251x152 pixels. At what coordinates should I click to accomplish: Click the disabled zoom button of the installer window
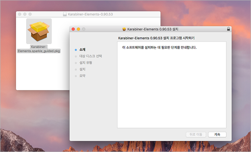[84, 29]
